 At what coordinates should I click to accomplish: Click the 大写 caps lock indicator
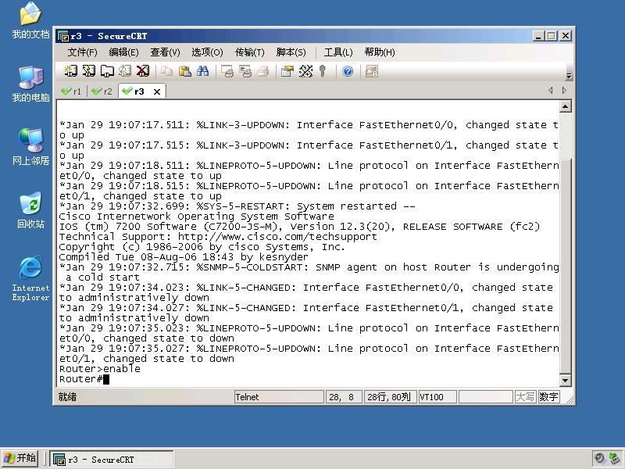(x=525, y=397)
